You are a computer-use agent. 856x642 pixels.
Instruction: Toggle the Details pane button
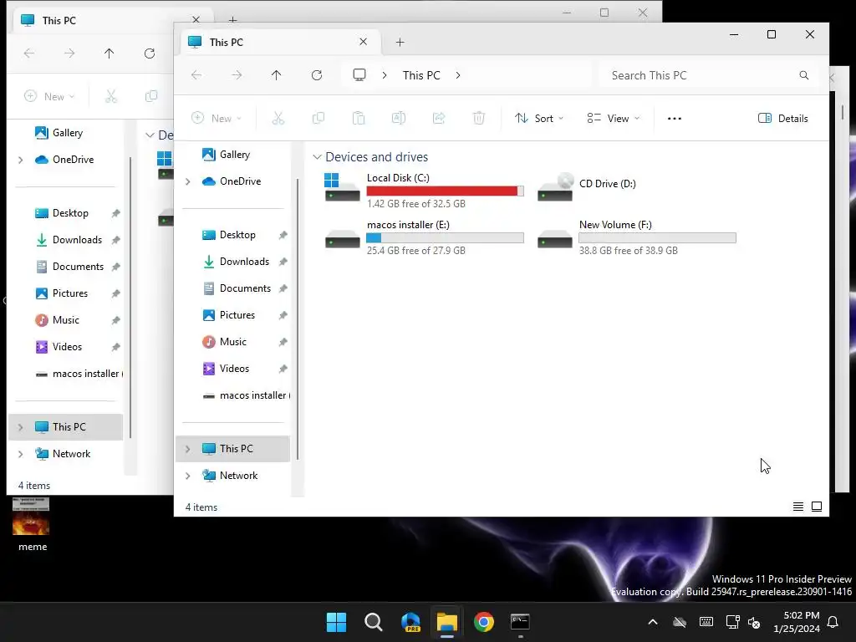click(782, 119)
